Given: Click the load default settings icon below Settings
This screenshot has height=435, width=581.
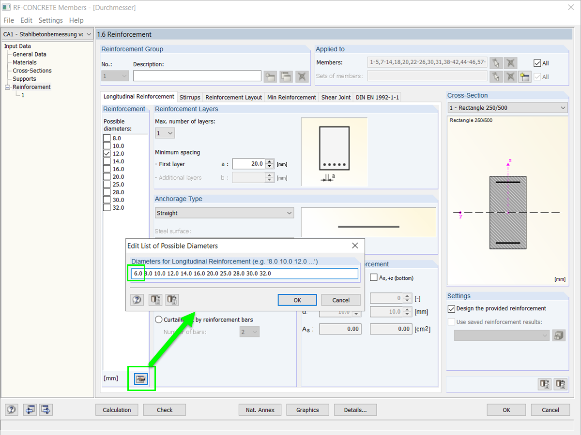Looking at the screenshot, I should [x=545, y=384].
